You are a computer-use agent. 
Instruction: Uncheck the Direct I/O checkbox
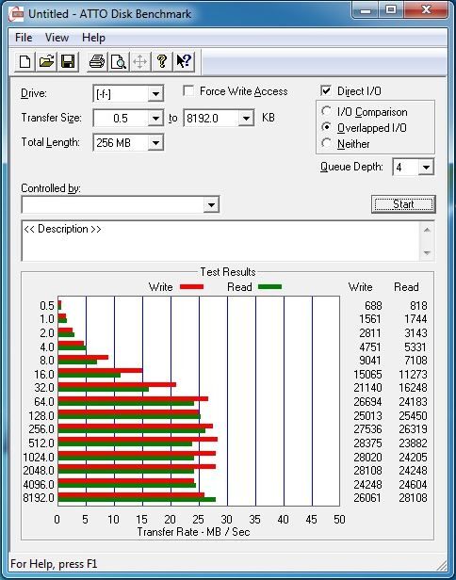pos(326,90)
